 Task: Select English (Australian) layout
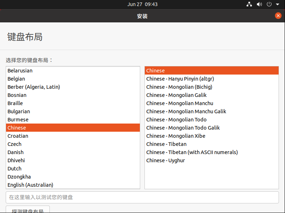[x=30, y=185]
